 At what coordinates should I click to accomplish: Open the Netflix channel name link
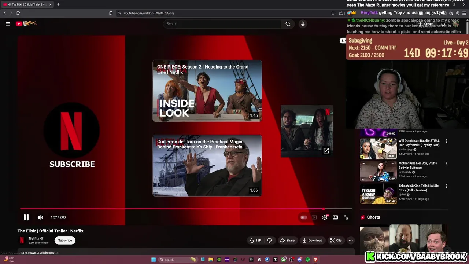34,238
